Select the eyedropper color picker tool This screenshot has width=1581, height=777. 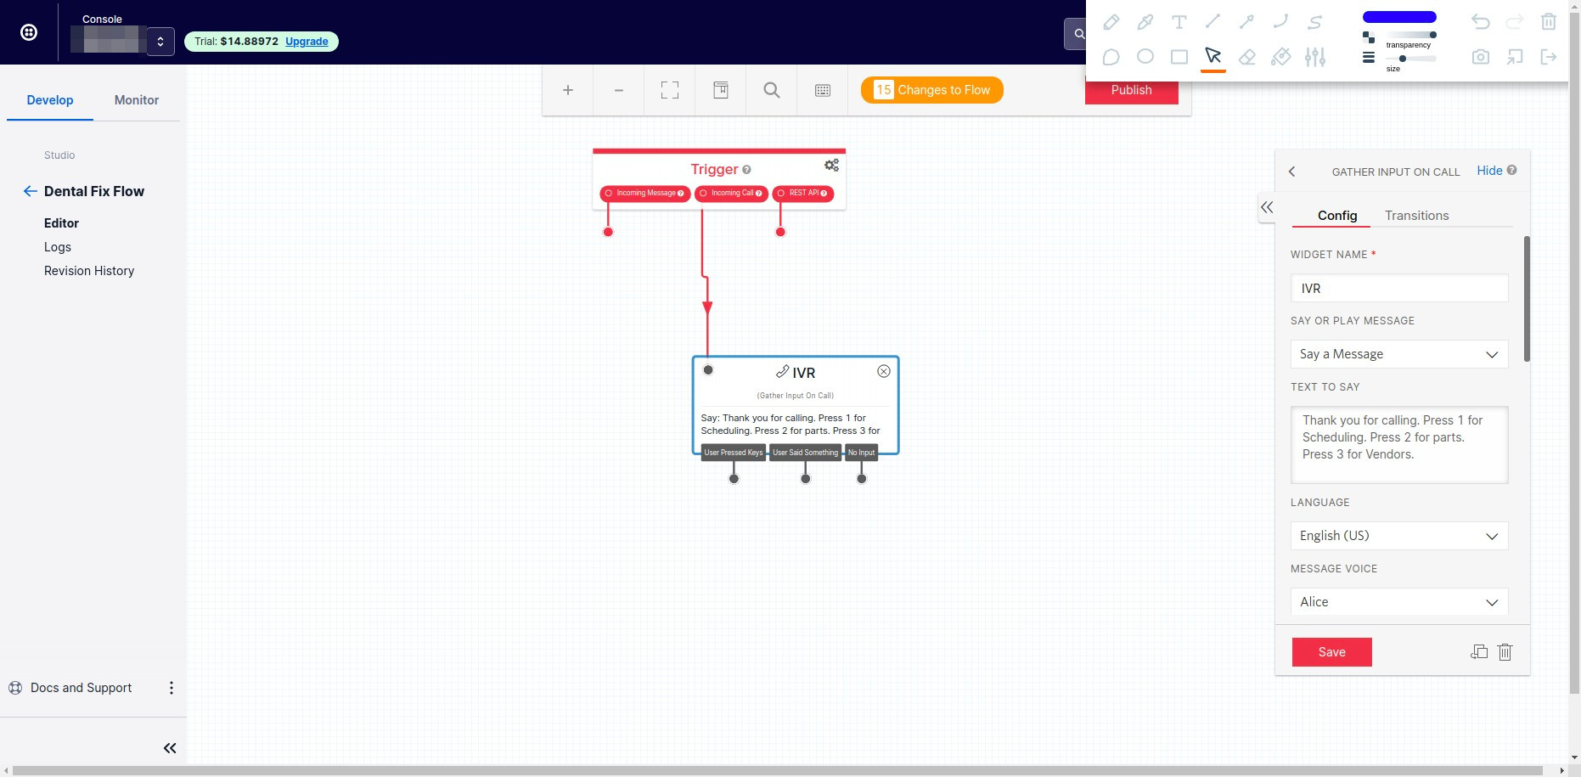pyautogui.click(x=1145, y=22)
